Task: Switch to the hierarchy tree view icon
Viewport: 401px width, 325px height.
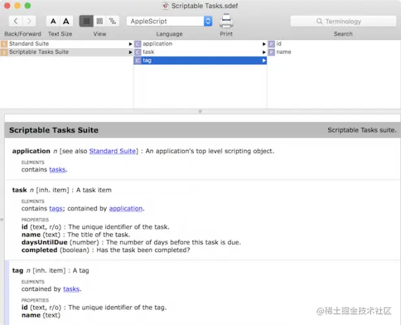Action: point(112,21)
